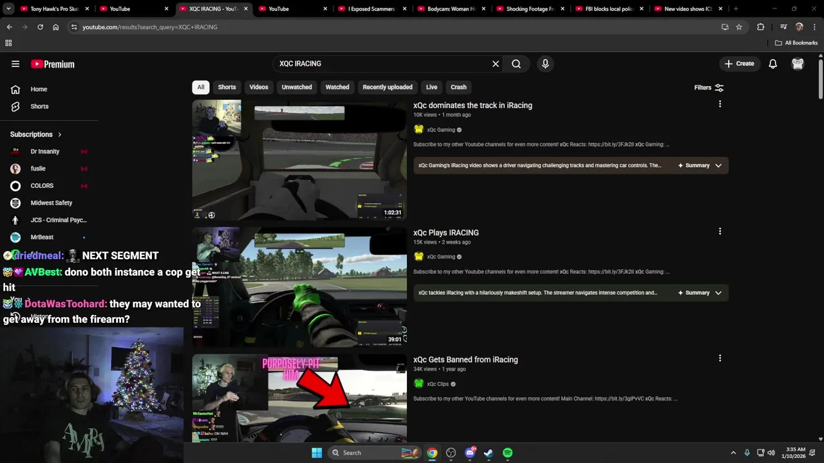Open Spotify from the taskbar
The width and height of the screenshot is (824, 463).
[507, 453]
